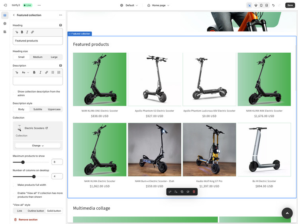
Task: Set Heading size to Medium
Action: pos(37,57)
